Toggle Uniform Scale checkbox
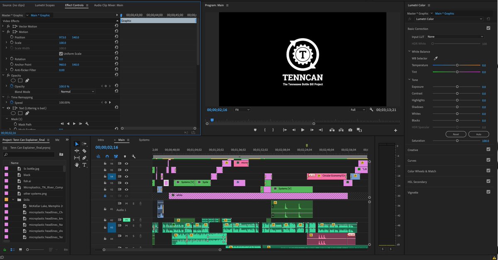This screenshot has width=498, height=260. 61,53
